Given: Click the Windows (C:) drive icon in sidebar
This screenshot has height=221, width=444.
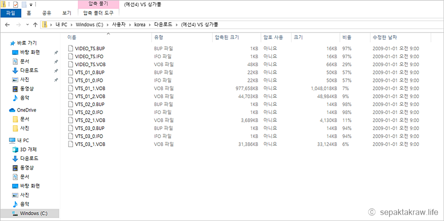Looking at the screenshot, I should [15, 213].
